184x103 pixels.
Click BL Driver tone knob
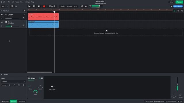click(35, 92)
